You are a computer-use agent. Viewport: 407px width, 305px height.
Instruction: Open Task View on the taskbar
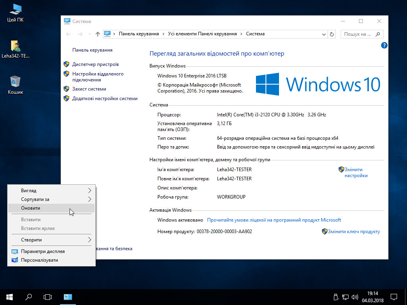point(48,297)
